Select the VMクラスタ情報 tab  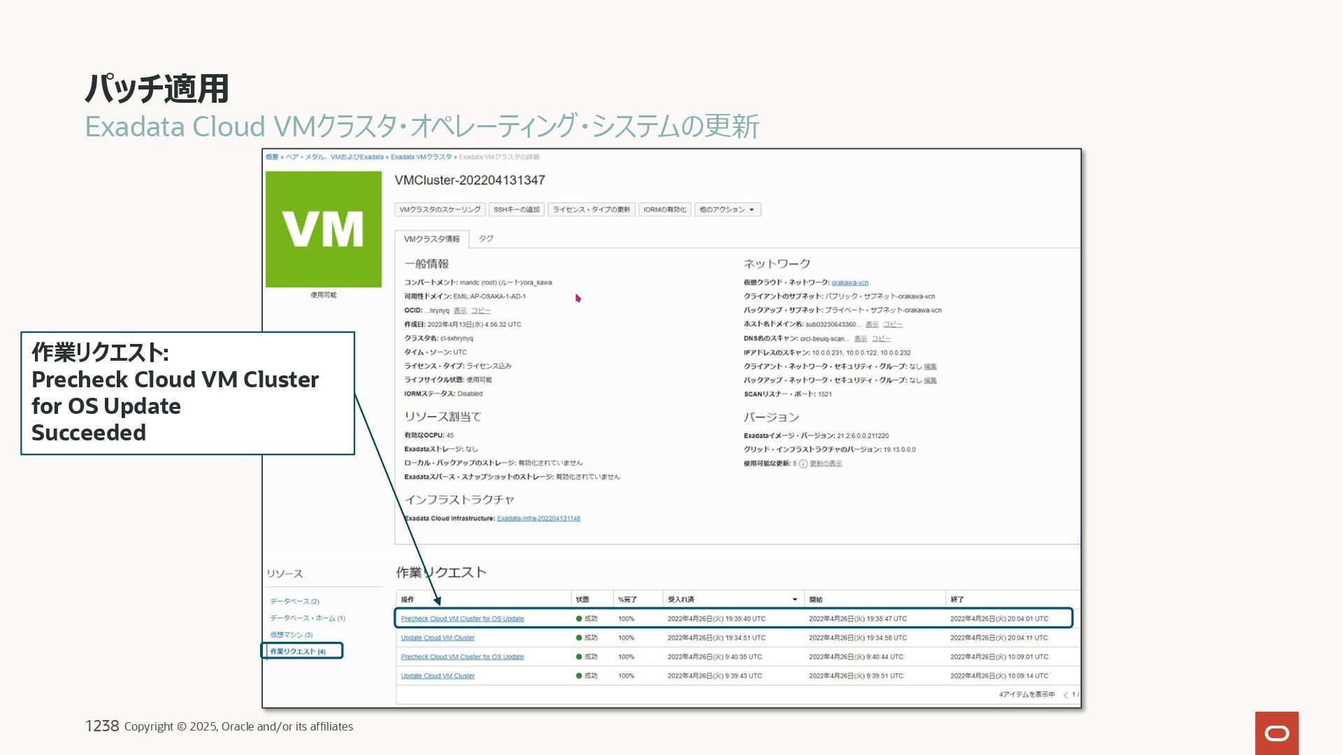(431, 239)
